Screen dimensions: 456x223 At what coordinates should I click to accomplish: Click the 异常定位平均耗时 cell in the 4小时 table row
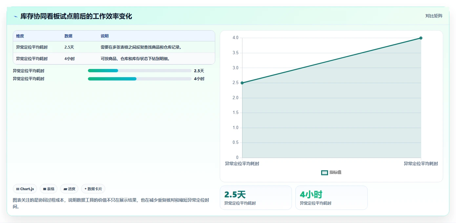32,59
